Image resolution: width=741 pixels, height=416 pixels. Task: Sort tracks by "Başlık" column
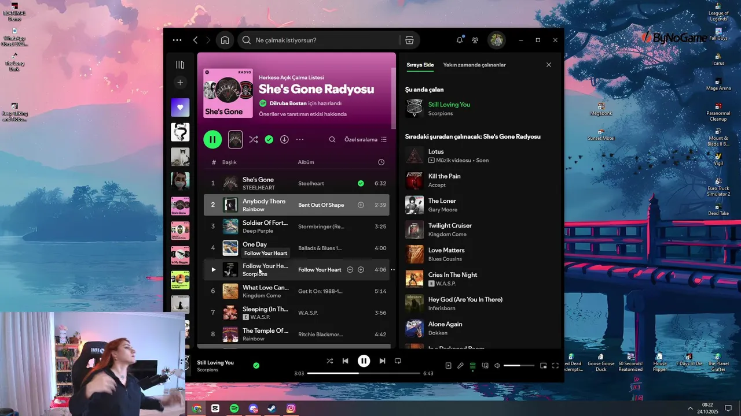point(229,162)
